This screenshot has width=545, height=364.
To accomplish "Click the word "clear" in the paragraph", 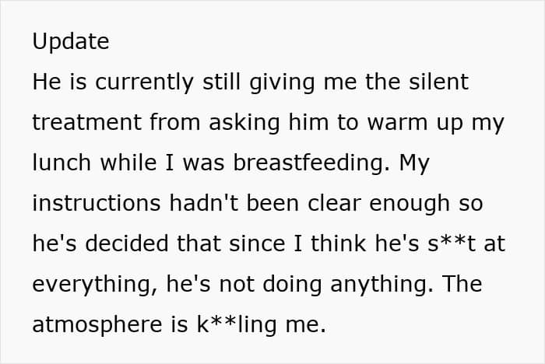I will [334, 203].
